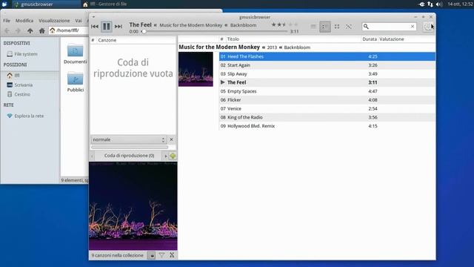Open 'Cestino' in the file manager sidebar
The image size is (474, 267).
pyautogui.click(x=22, y=94)
